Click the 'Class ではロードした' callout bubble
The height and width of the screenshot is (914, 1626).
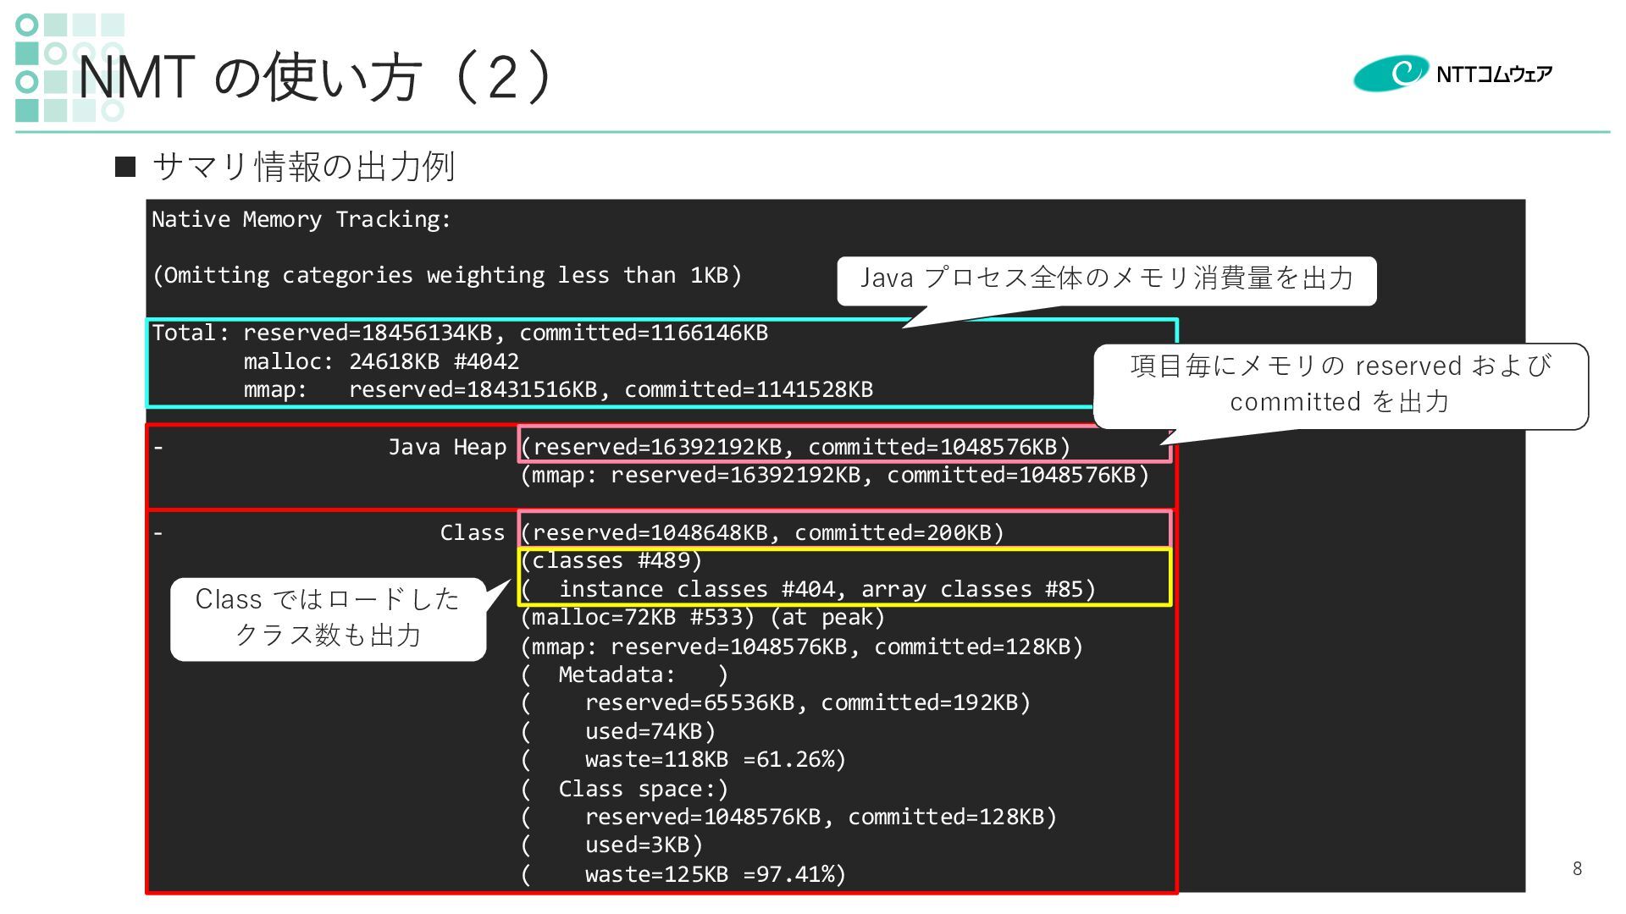[328, 618]
